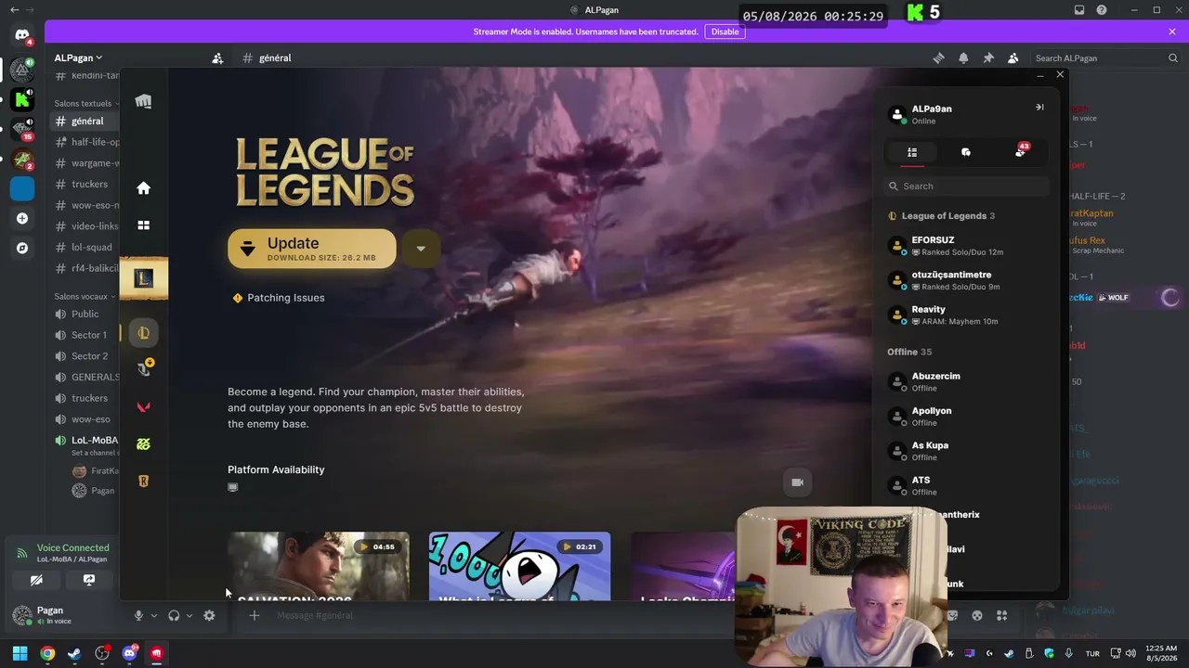Screen dimensions: 1189x668
Task: Mute the Discord microphone
Action: click(x=138, y=616)
